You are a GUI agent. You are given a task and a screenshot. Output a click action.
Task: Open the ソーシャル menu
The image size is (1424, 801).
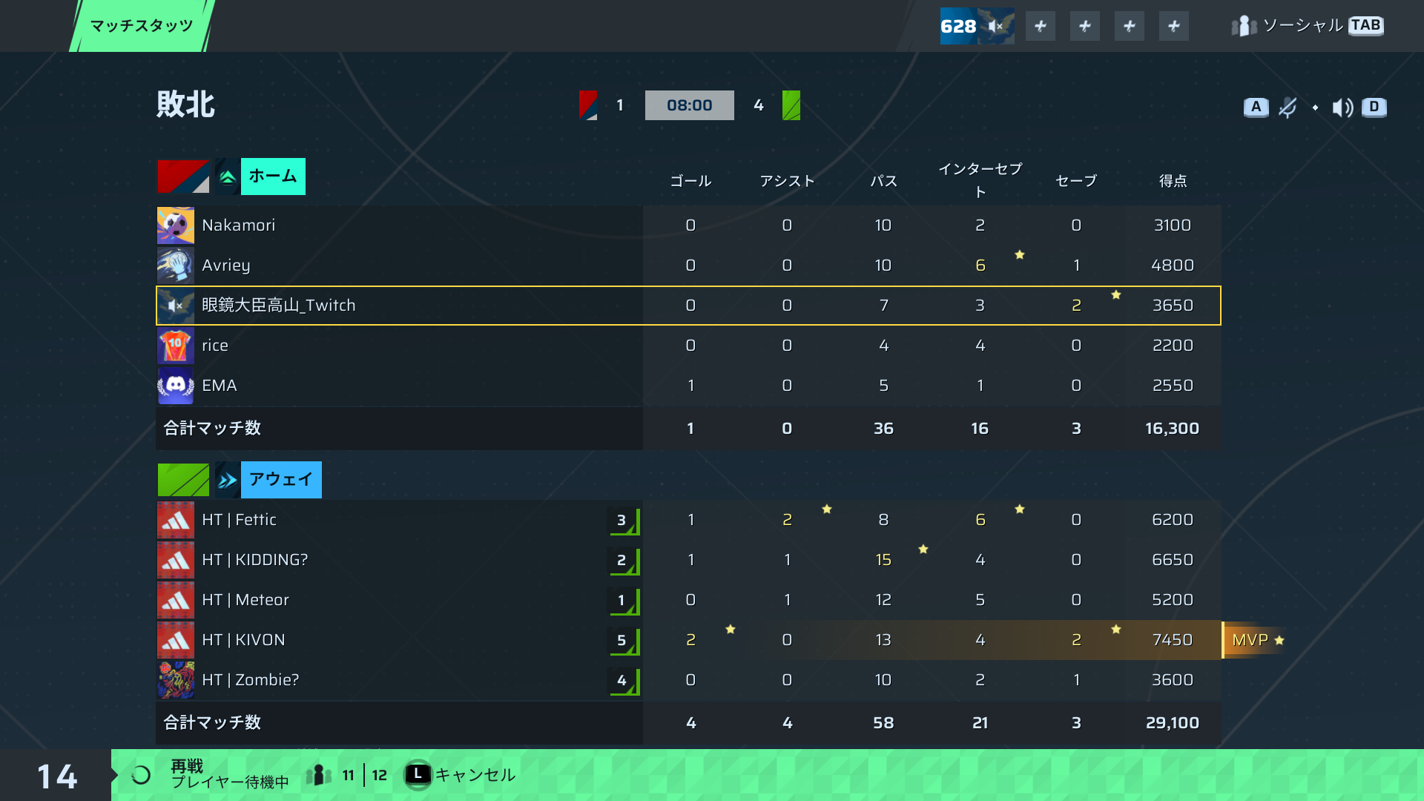[1307, 26]
